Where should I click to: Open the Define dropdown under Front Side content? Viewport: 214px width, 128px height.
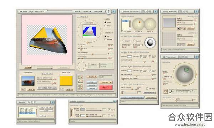click(x=31, y=90)
